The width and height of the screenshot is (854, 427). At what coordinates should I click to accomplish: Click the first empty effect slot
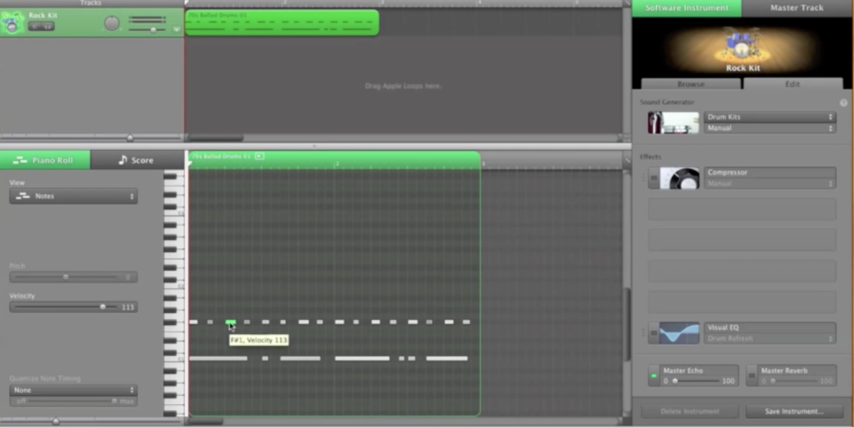[x=742, y=208]
